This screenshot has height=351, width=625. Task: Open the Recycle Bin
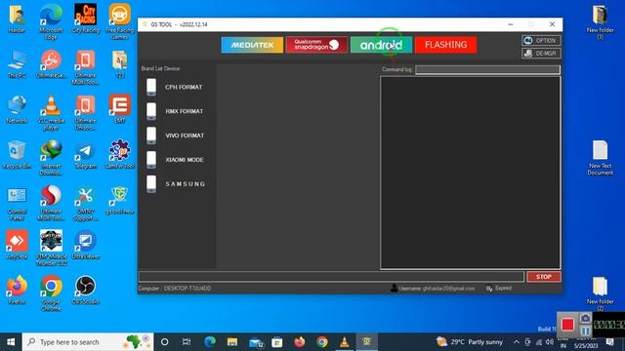[17, 155]
